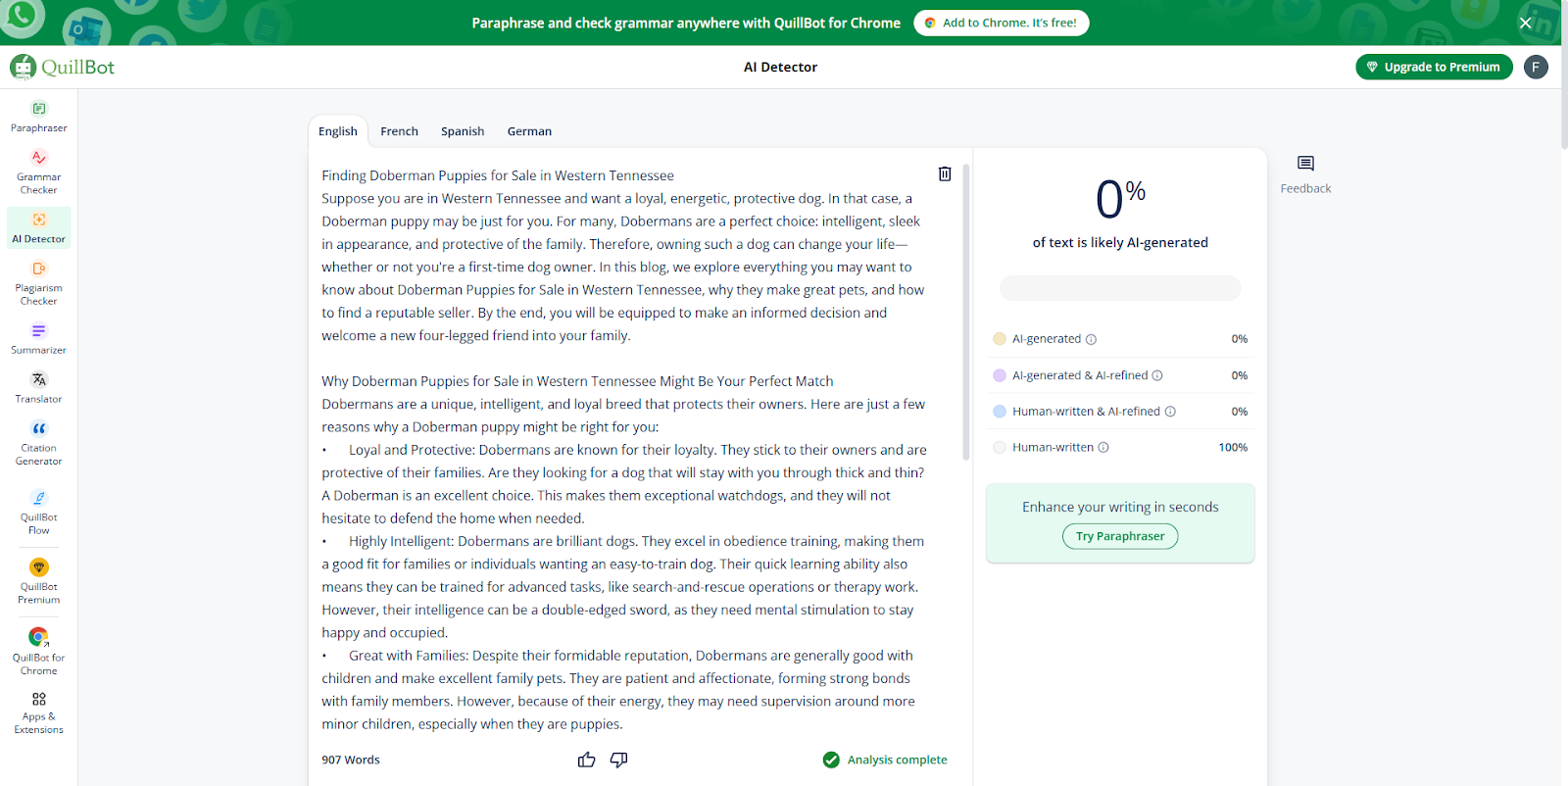
Task: Open Translator tool in sidebar
Action: pos(38,387)
